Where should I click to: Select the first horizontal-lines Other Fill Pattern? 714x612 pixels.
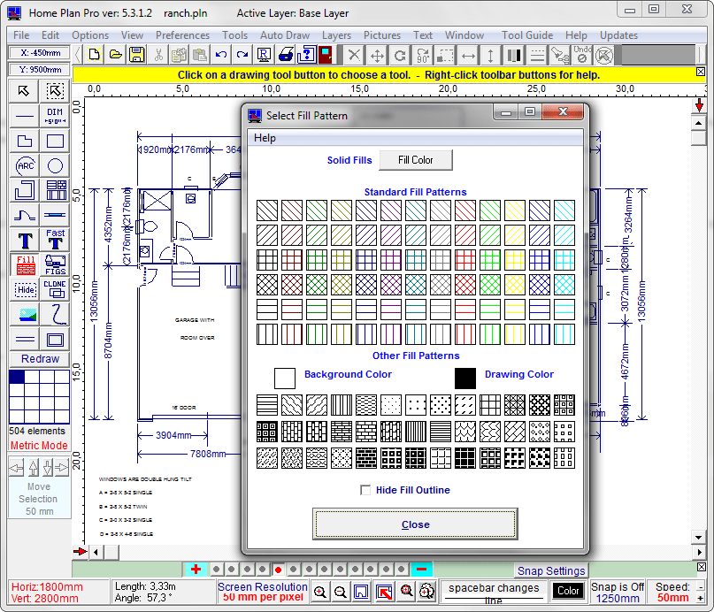coord(267,405)
